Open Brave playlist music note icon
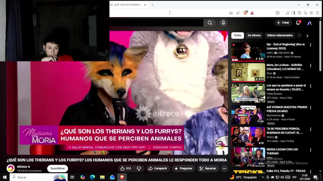Viewport: 323px width, 181px height. (x=287, y=13)
